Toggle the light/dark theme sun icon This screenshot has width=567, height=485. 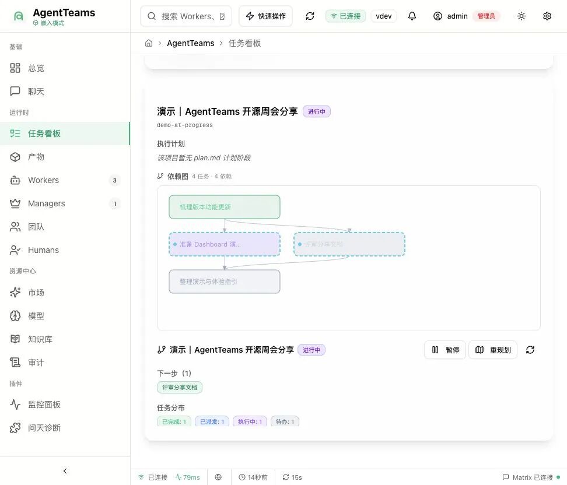pyautogui.click(x=521, y=16)
